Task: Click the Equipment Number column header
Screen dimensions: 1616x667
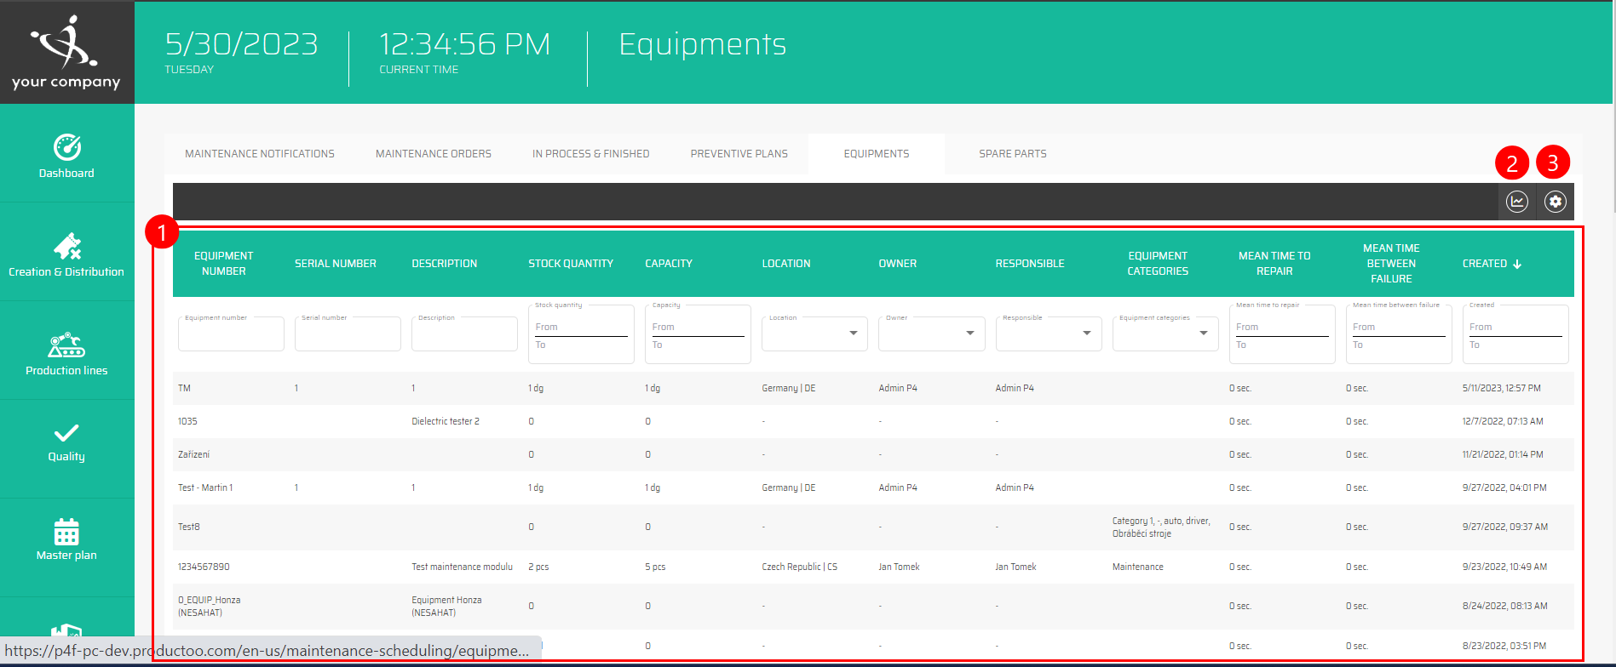Action: [x=223, y=264]
